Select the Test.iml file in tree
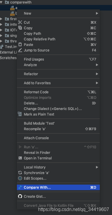 pos(8,47)
